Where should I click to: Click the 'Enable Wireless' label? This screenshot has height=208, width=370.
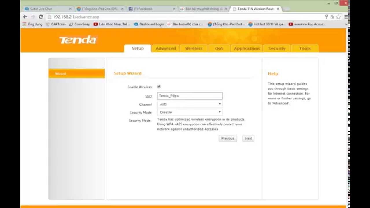point(140,87)
